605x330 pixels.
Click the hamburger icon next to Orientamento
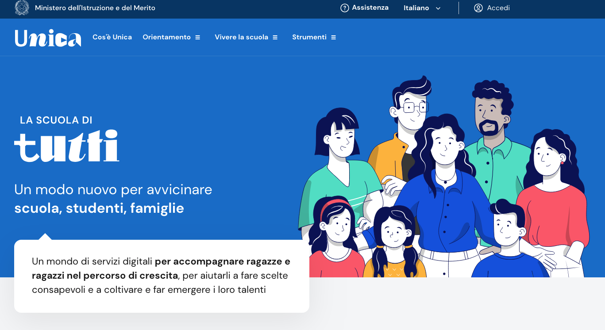point(198,38)
